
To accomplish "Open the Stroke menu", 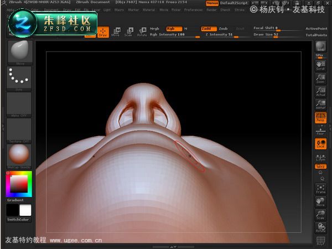I will (x=240, y=10).
